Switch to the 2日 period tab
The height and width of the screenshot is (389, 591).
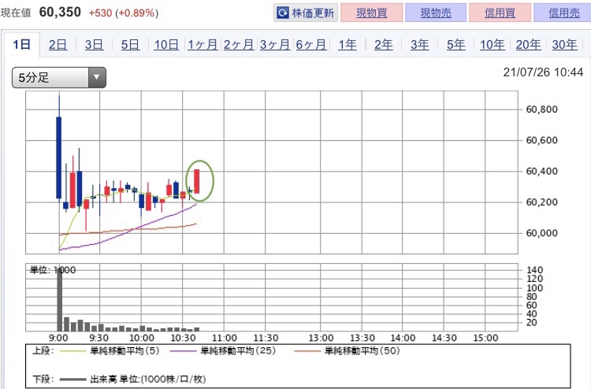pos(58,45)
